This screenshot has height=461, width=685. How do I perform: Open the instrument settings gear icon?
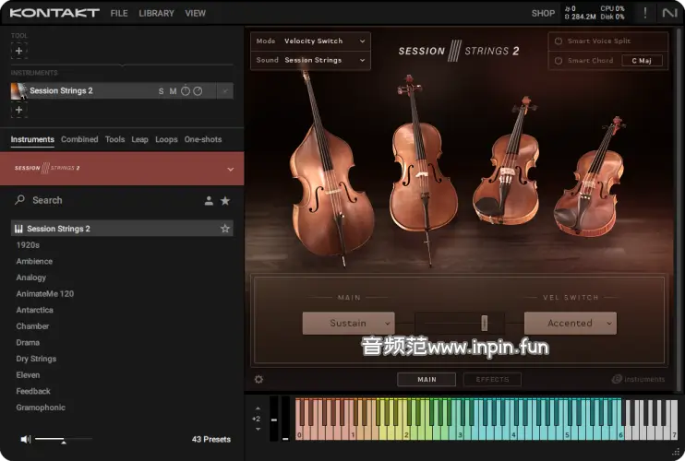pos(258,379)
